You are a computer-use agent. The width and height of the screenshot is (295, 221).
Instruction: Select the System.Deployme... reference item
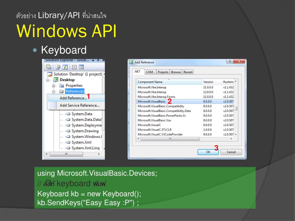click(86, 125)
